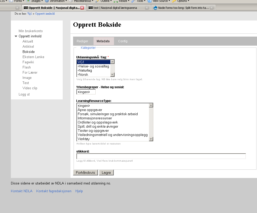Screen dimensions: 257x213
Task: Select 'Forsøk, simuleringer og praktisk arbeid'
Action: [113, 114]
